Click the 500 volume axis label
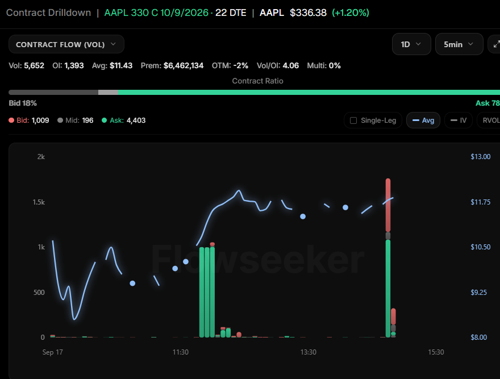 tap(39, 292)
